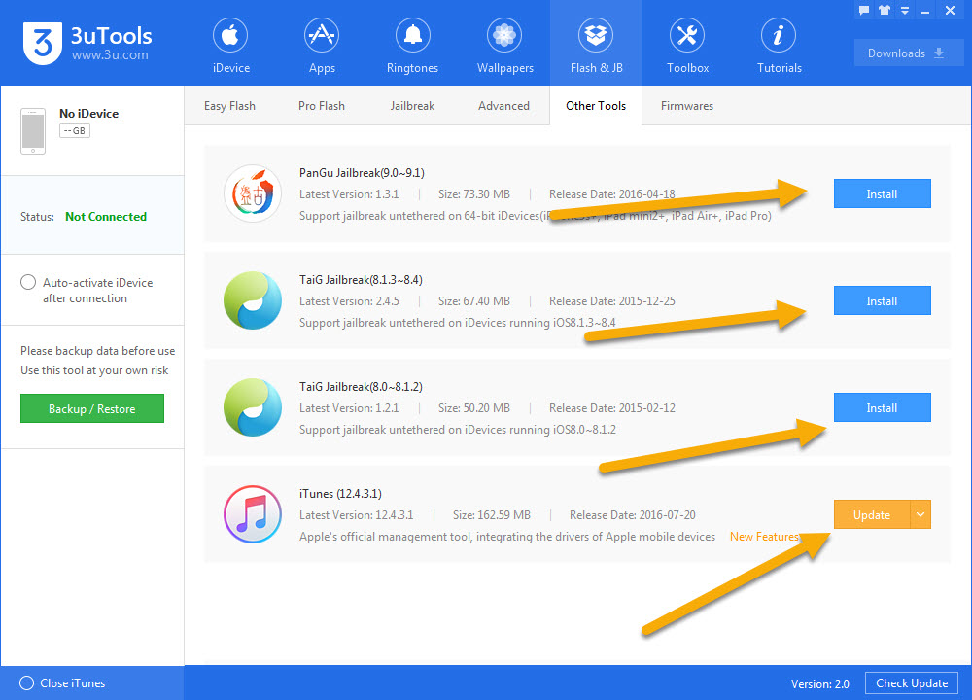Image resolution: width=972 pixels, height=700 pixels.
Task: Expand the iTunes Update dropdown arrow
Action: click(x=920, y=514)
